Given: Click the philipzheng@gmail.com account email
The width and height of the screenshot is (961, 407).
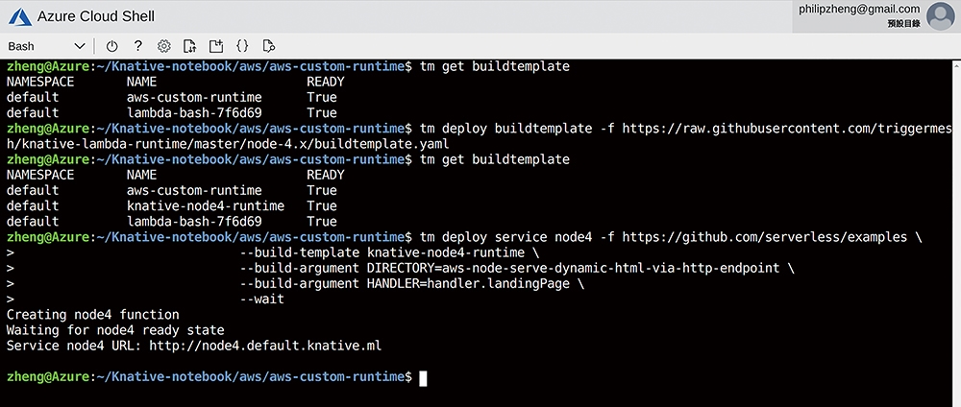Looking at the screenshot, I should 858,10.
